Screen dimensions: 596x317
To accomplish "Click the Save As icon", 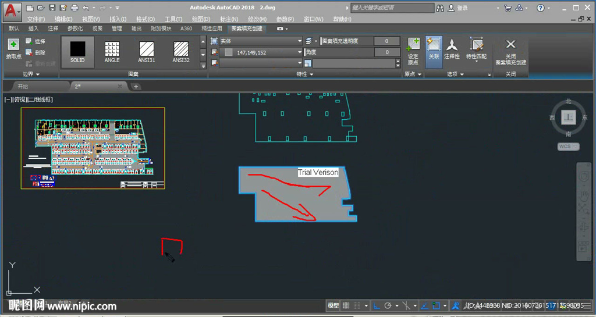I will point(63,8).
